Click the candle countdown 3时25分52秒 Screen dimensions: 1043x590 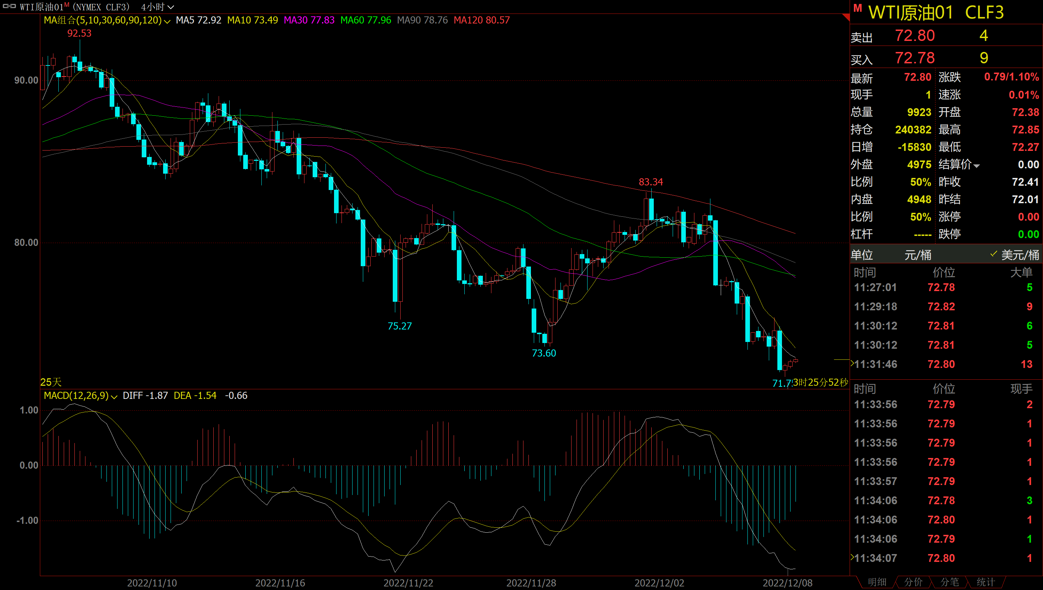(820, 383)
